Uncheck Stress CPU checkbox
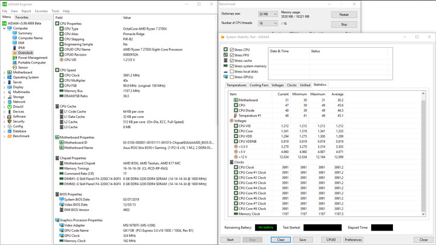436x245 pixels. coord(231,50)
